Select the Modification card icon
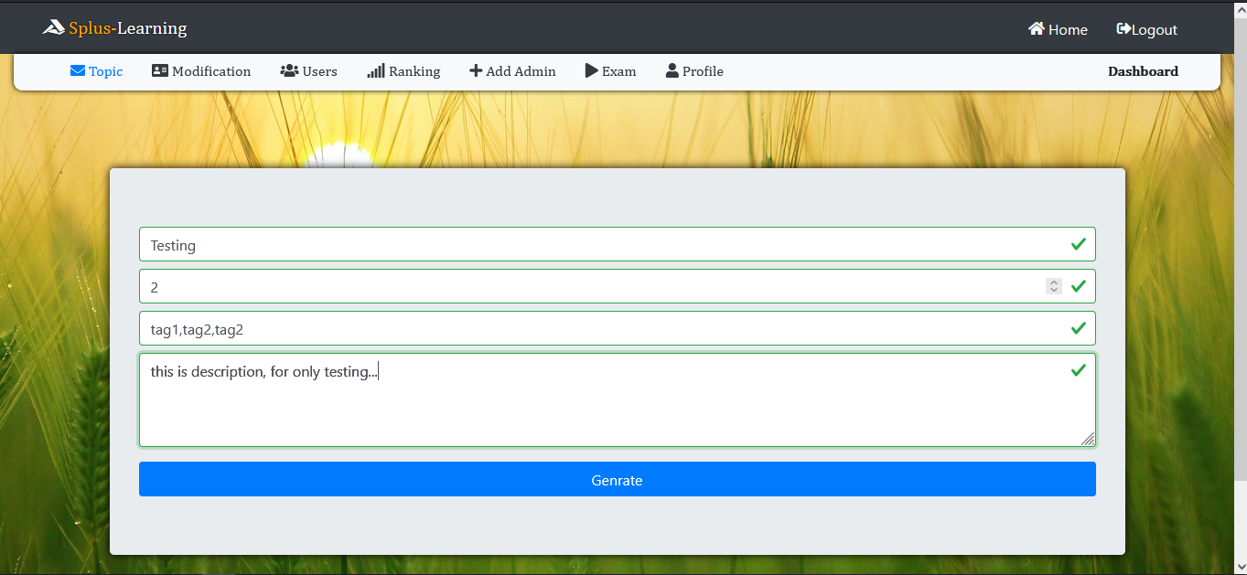This screenshot has height=575, width=1247. (161, 70)
